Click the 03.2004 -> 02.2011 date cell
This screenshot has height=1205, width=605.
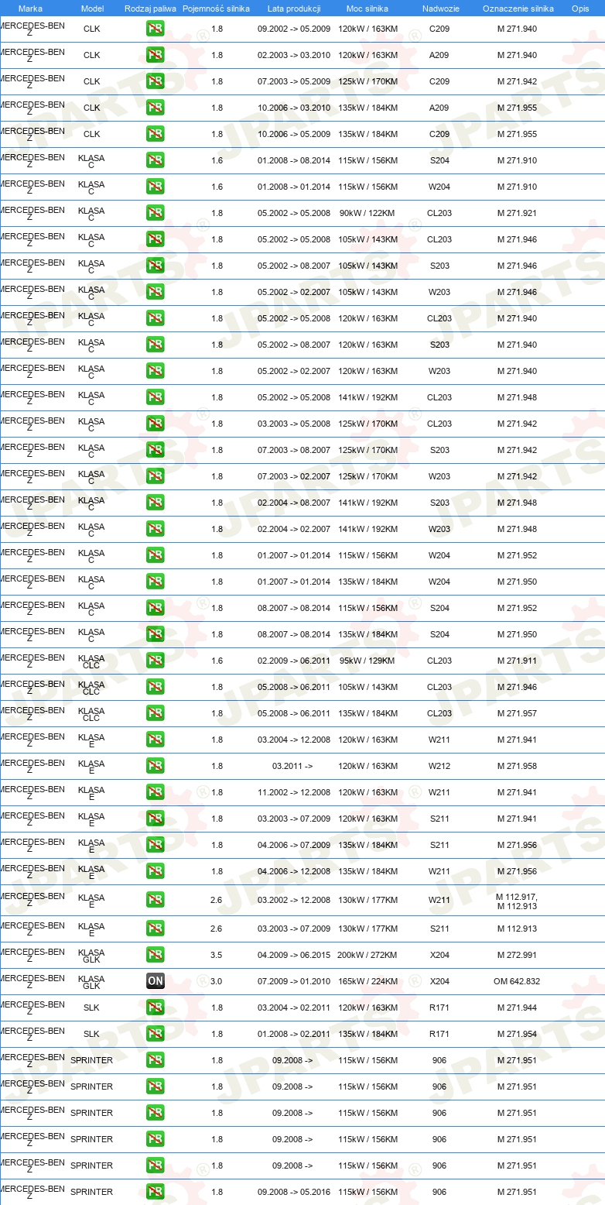pos(294,1008)
